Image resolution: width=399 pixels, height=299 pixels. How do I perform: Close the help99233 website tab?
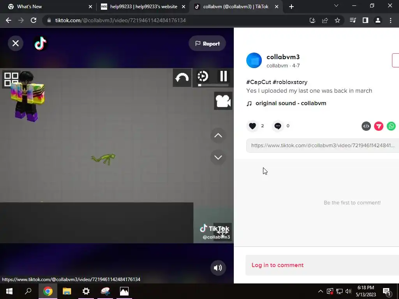click(184, 7)
